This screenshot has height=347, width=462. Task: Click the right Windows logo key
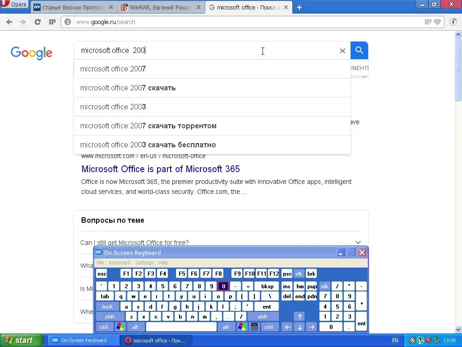[x=242, y=327]
